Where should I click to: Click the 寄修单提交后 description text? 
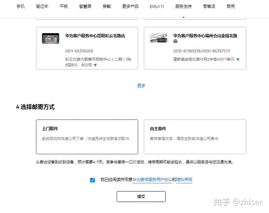(x=184, y=139)
